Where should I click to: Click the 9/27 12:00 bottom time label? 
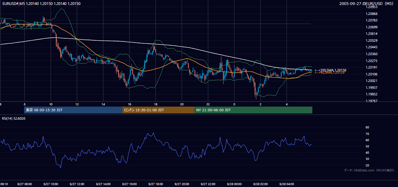click(77, 184)
